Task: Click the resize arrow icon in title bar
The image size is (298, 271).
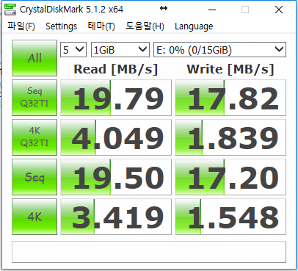Action: 164,9
